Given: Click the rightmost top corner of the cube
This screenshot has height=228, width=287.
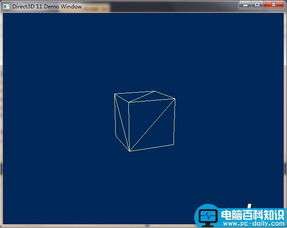Looking at the screenshot, I should (x=175, y=98).
